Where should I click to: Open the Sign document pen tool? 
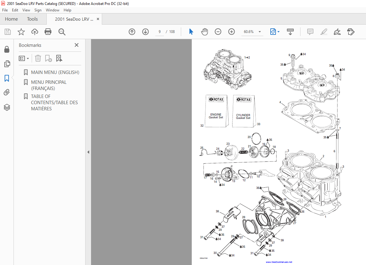(337, 32)
